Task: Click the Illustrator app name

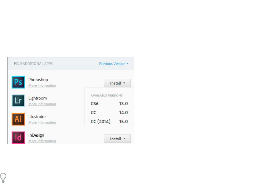Action: coord(37,117)
